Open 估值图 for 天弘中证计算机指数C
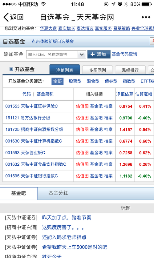 pyautogui.click(x=82, y=141)
